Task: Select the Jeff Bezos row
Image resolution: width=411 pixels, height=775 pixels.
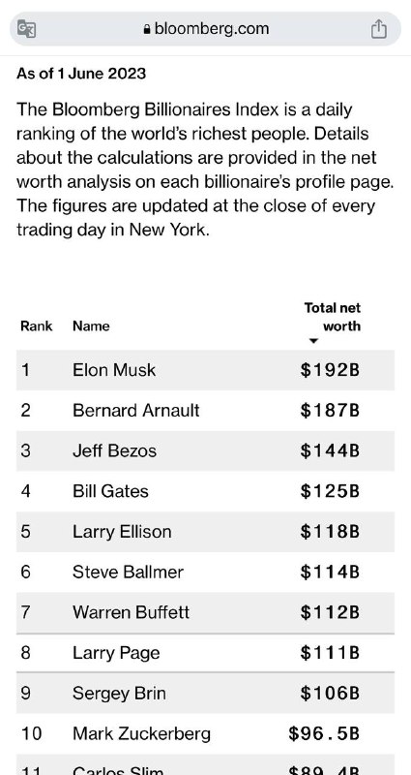Action: pyautogui.click(x=205, y=450)
